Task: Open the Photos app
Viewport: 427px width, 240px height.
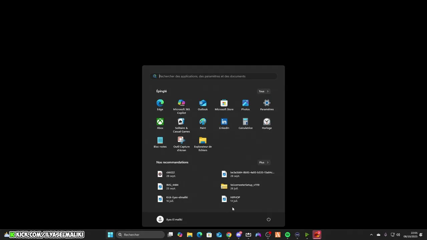Action: (246, 105)
